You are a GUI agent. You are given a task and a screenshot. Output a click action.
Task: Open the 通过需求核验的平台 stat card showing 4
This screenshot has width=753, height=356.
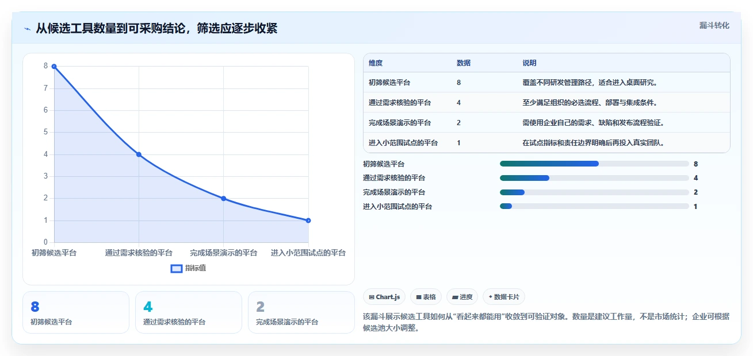189,312
